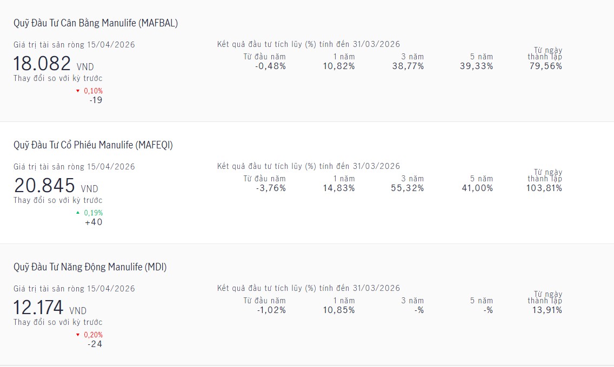Click the red down arrow beside 0,20%

[78, 335]
